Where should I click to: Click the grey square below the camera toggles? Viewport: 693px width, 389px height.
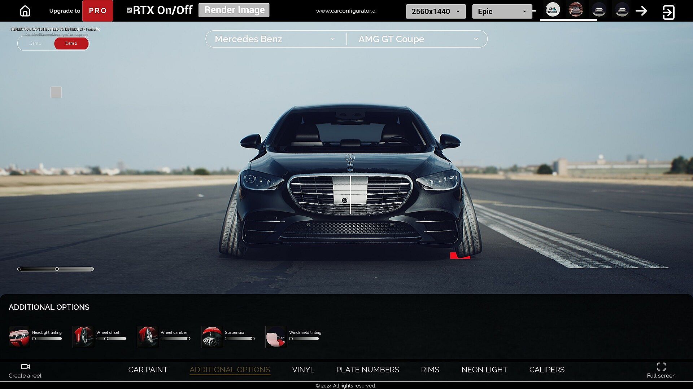[x=56, y=92]
